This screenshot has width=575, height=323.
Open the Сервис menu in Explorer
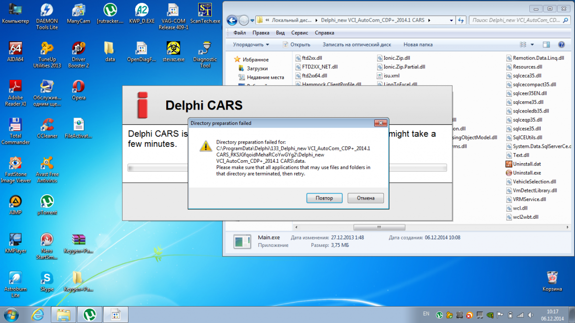(x=299, y=33)
